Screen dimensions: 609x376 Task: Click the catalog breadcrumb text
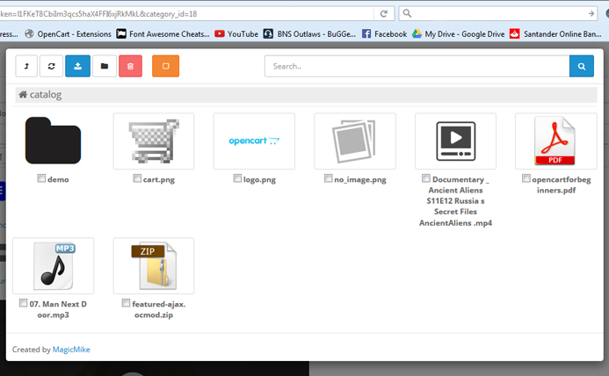tap(46, 94)
